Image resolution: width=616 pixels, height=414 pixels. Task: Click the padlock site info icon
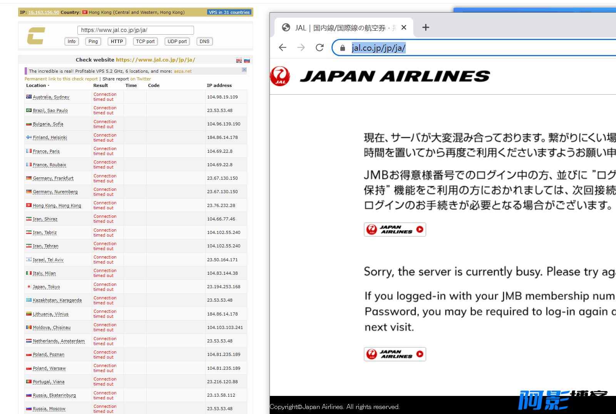[x=343, y=48]
